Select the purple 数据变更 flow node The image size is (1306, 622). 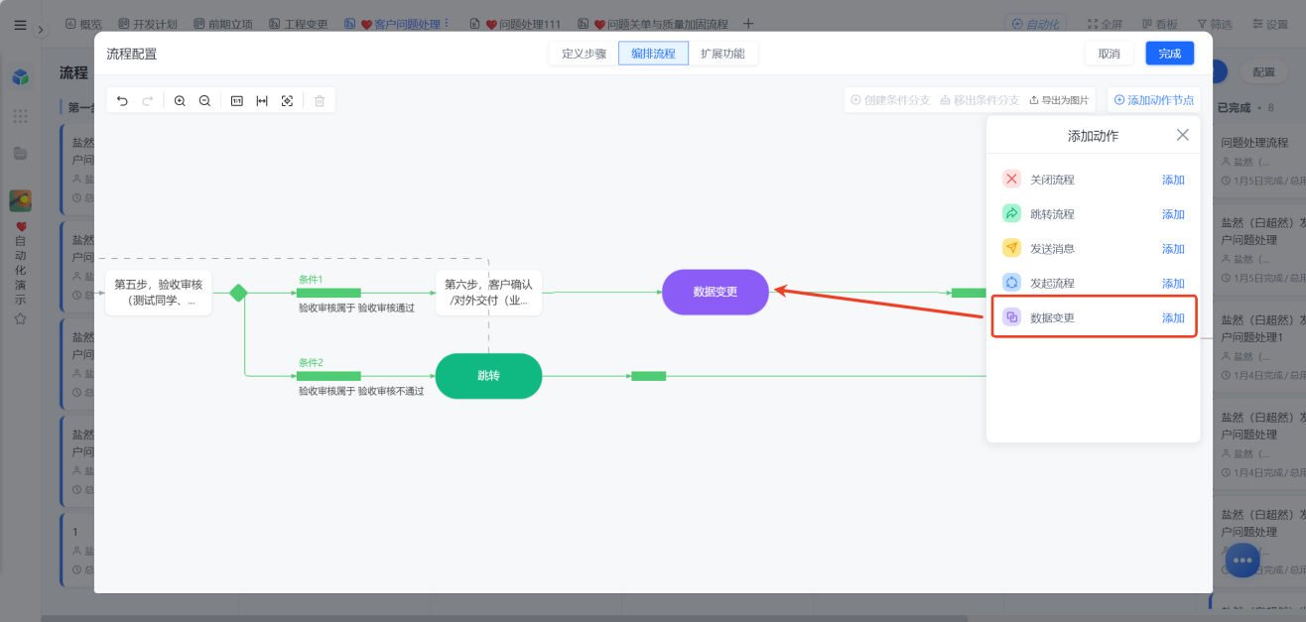(716, 292)
